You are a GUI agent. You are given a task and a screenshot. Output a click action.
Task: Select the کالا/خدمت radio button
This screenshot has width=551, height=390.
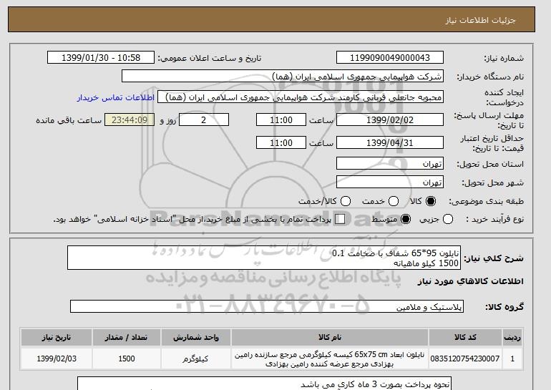pyautogui.click(x=346, y=201)
